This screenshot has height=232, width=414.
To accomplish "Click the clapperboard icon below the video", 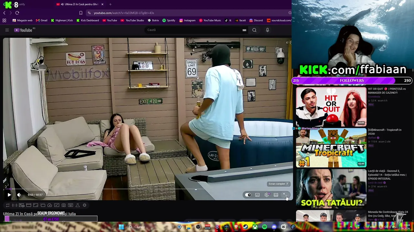I will (28, 205).
